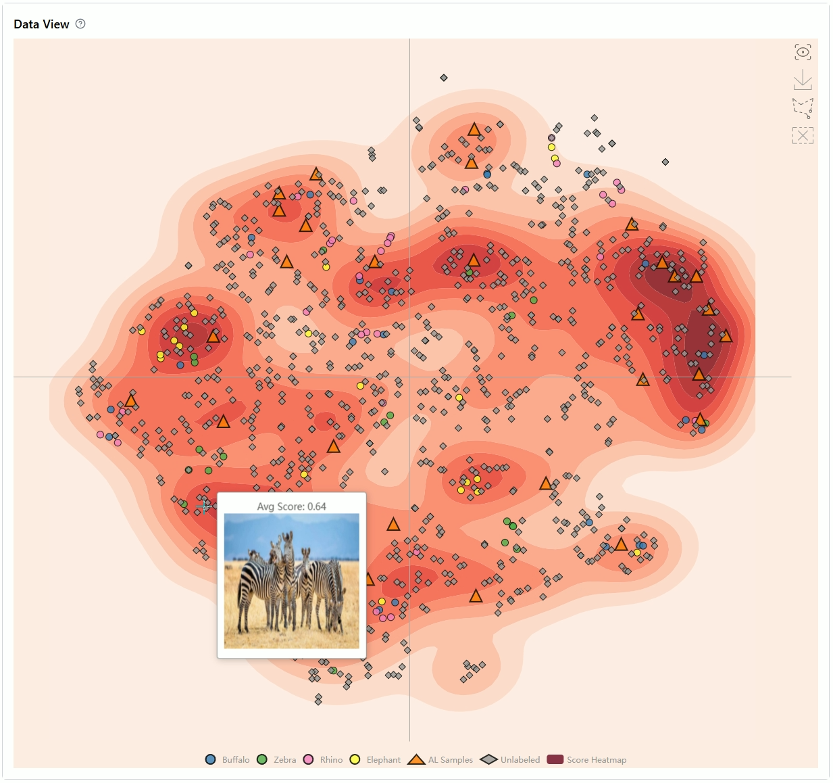Toggle Unlabeled points in the legend
Image resolution: width=833 pixels, height=783 pixels.
(510, 759)
